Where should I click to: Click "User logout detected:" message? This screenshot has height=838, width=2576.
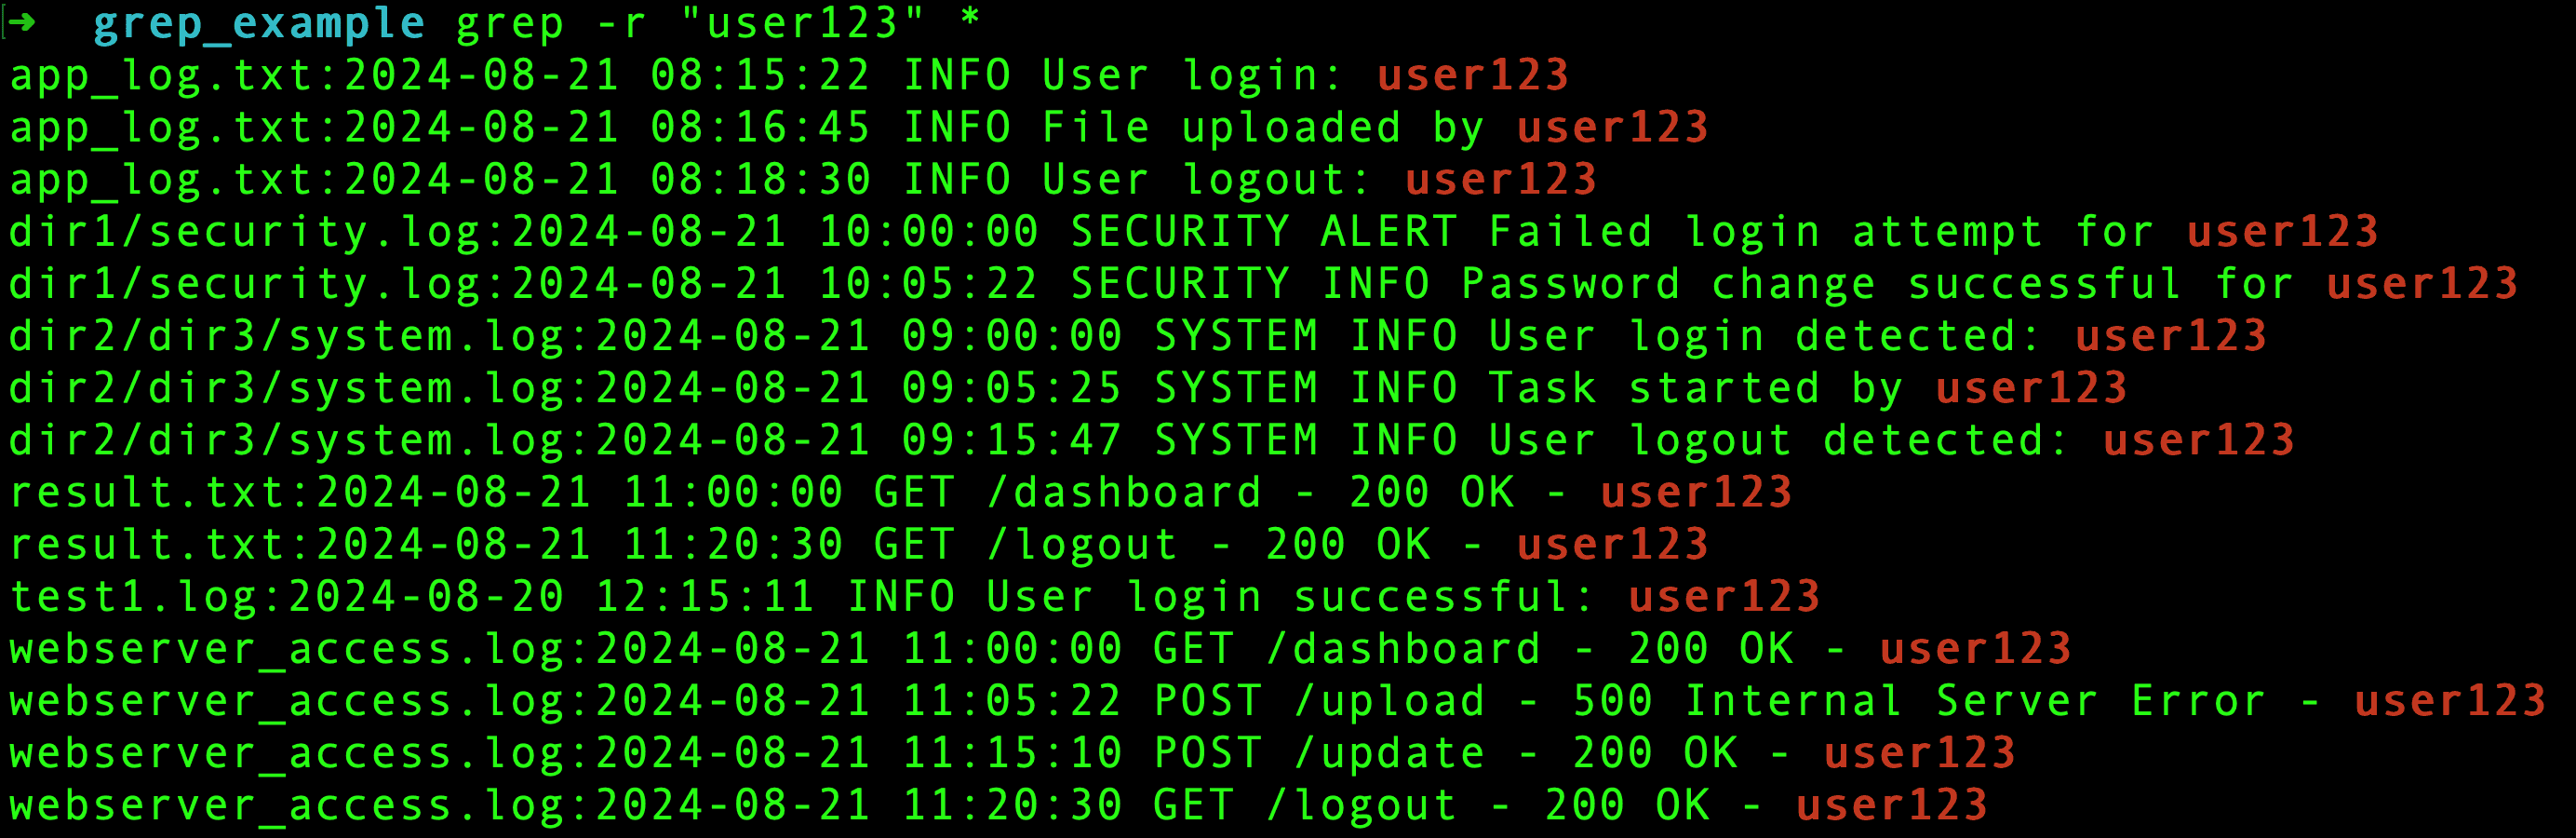point(1777,441)
